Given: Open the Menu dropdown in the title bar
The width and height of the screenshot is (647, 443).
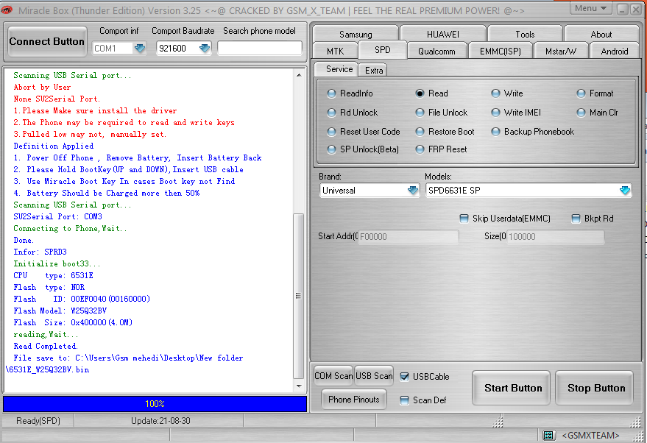Looking at the screenshot, I should pyautogui.click(x=591, y=8).
